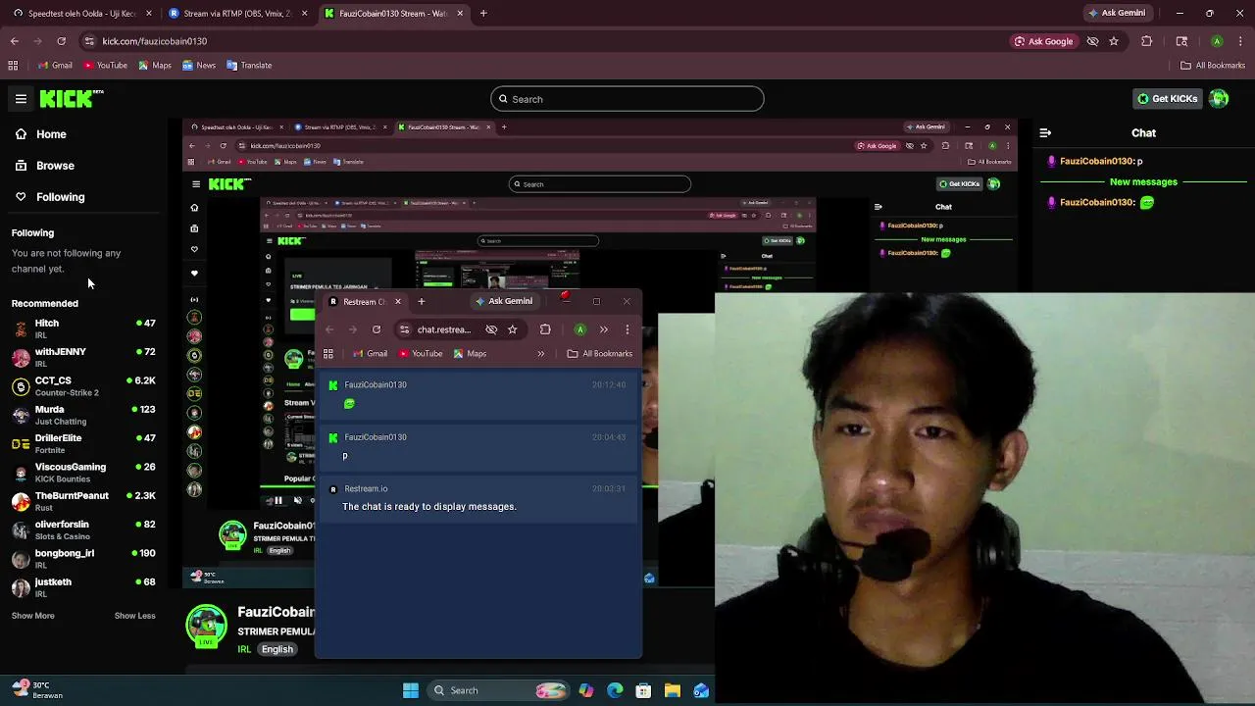
Task: Click Ask Gemini in the Kick browser title bar
Action: point(1116,13)
